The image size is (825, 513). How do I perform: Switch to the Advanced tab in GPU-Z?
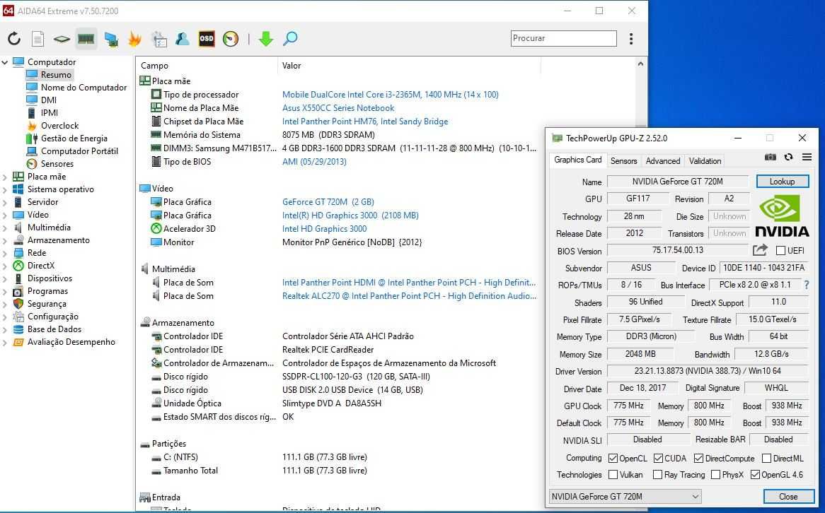click(662, 161)
